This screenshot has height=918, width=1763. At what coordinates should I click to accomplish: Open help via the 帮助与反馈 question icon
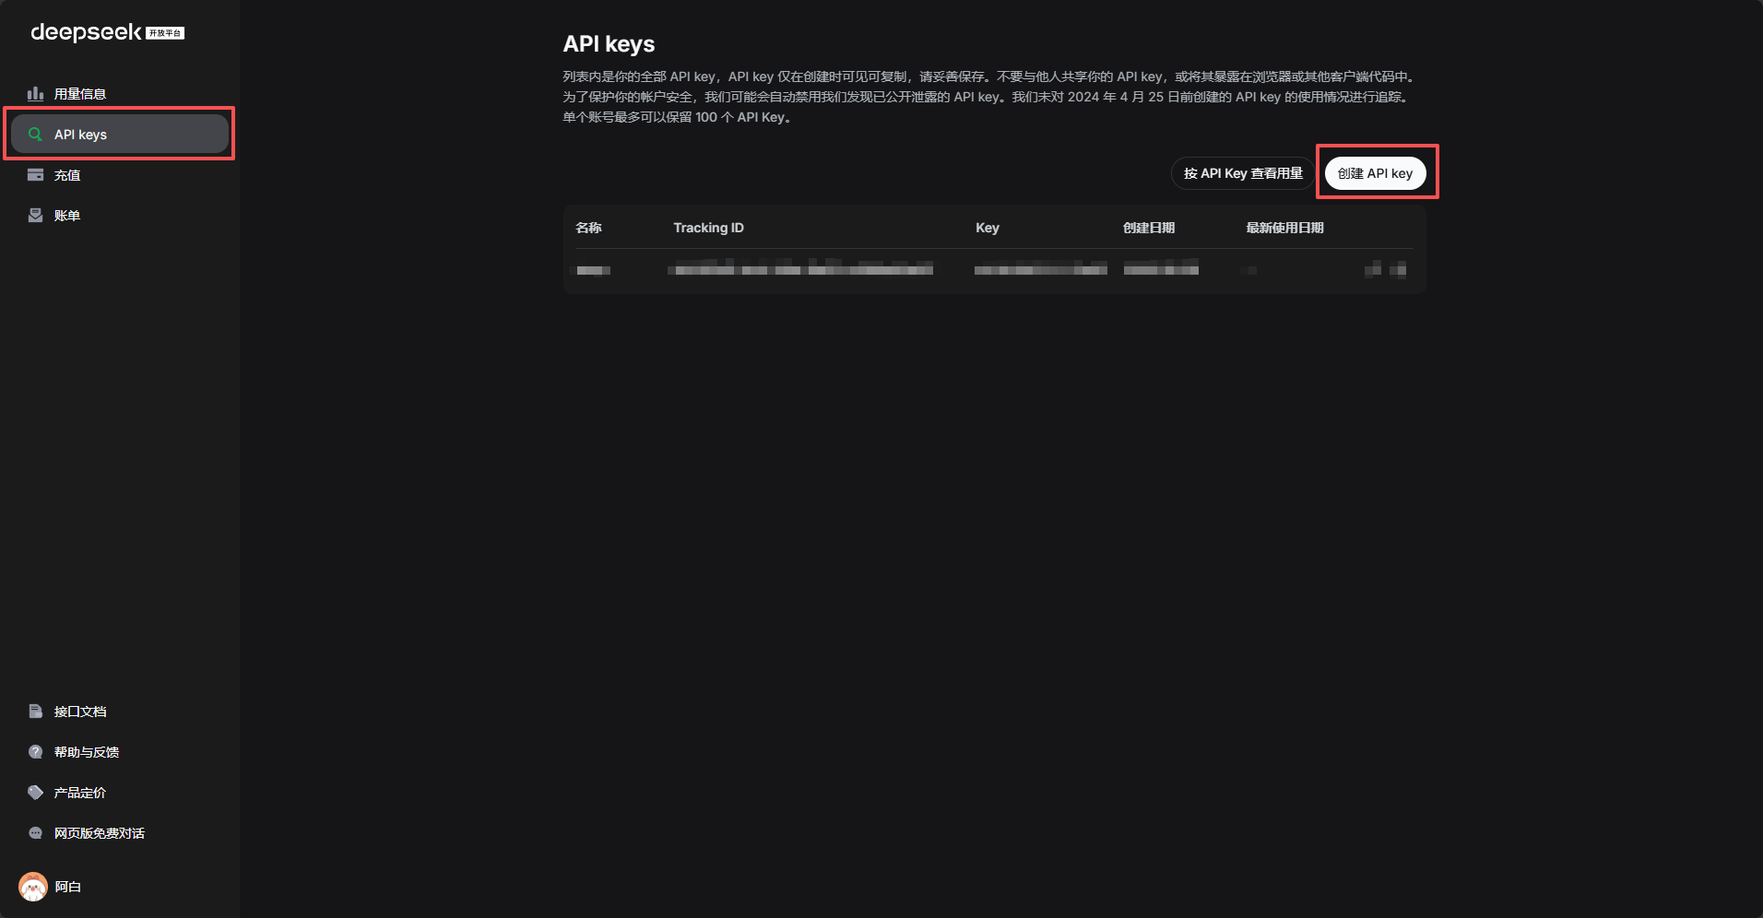[35, 752]
